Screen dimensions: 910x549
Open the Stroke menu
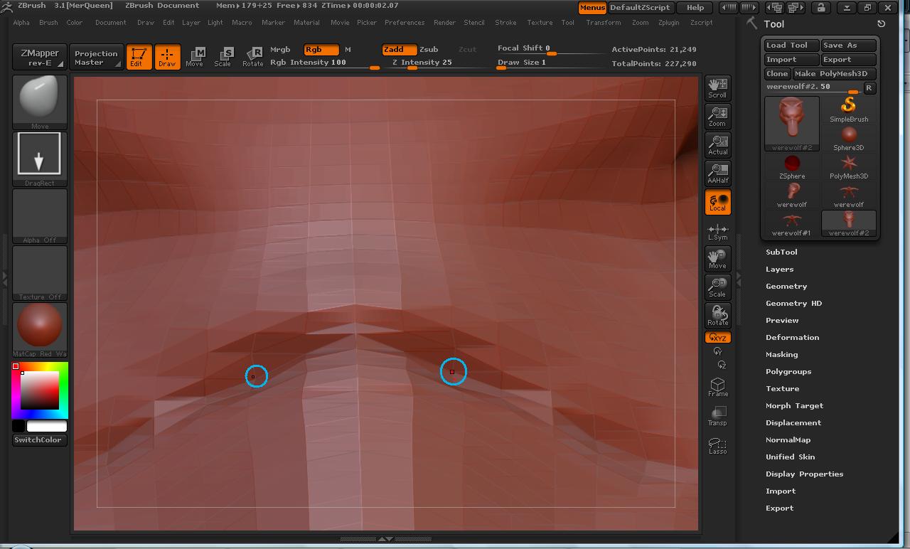505,22
